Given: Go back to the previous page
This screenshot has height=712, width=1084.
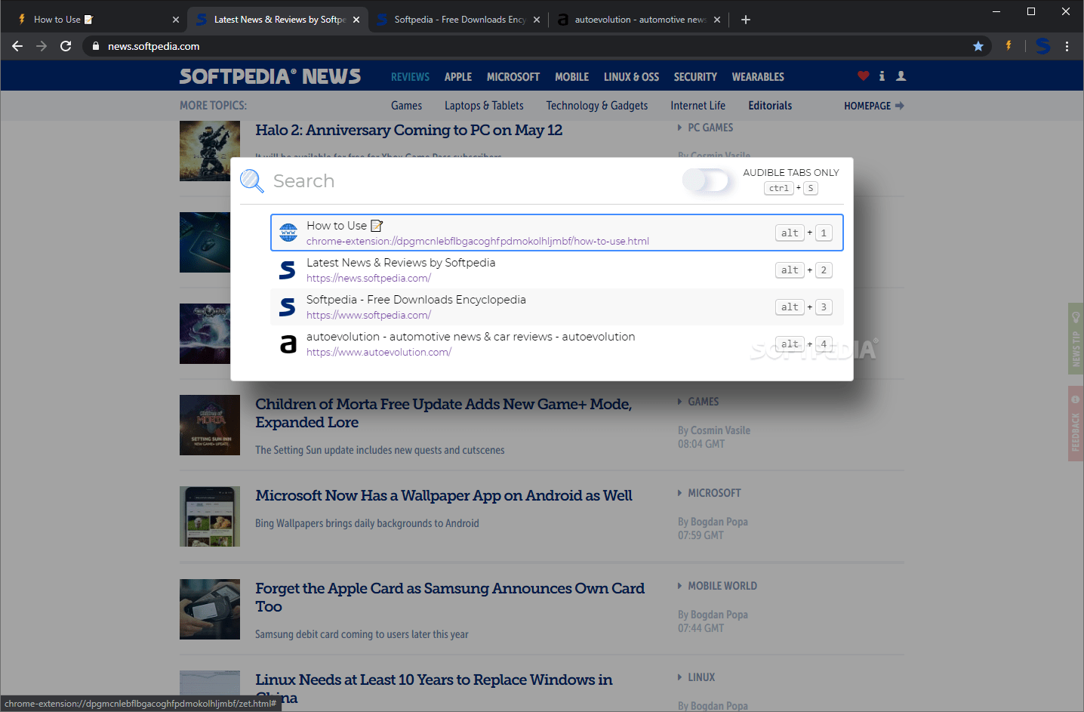Looking at the screenshot, I should 17,46.
